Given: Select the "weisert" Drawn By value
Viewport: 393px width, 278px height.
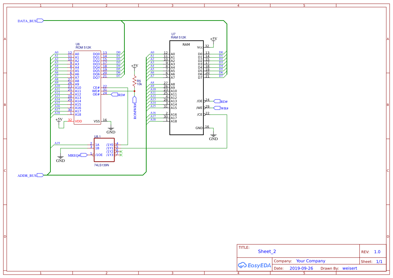Looking at the screenshot, I should (349, 268).
